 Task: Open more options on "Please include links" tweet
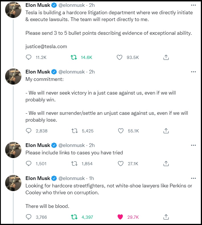coord(193,145)
